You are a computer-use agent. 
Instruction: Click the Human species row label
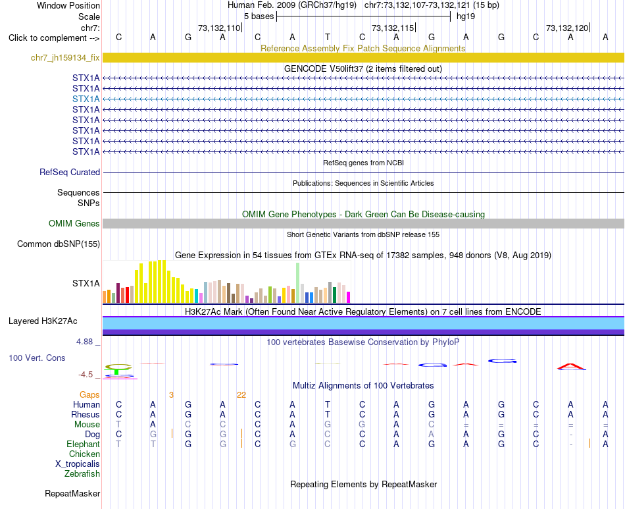(86, 404)
